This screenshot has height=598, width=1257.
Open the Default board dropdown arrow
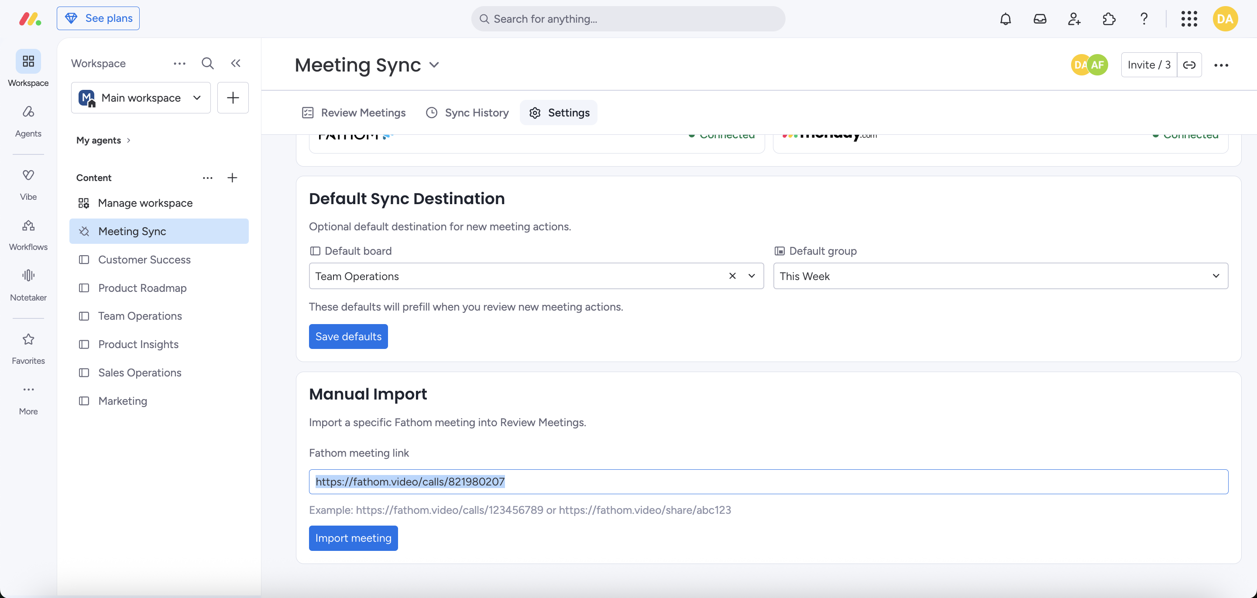[752, 276]
